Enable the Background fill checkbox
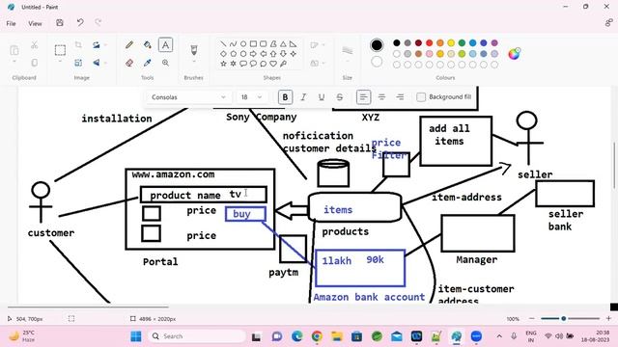Viewport: 618px width, 347px height. 421,96
